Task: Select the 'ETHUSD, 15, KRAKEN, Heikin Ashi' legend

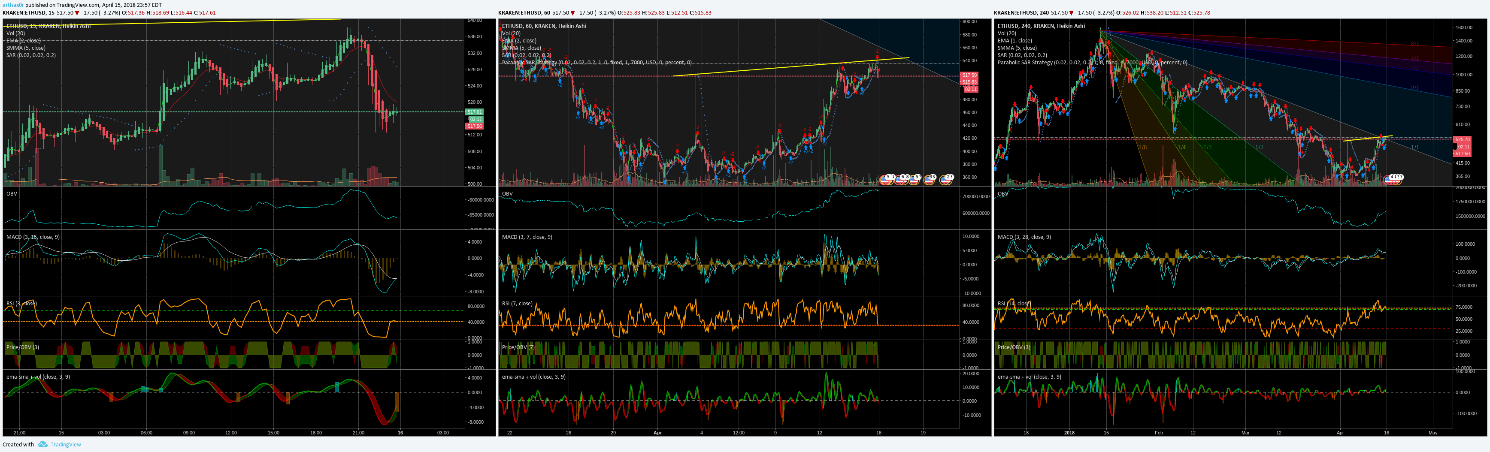Action: 48,26
